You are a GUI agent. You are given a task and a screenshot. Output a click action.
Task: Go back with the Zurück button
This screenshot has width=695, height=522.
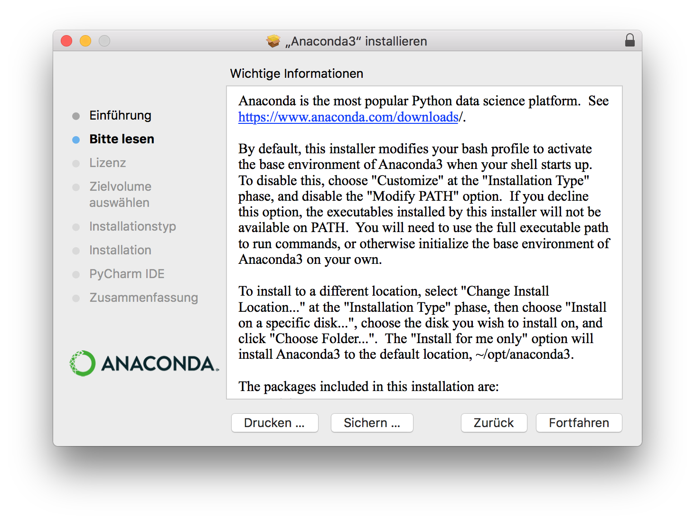coord(494,423)
